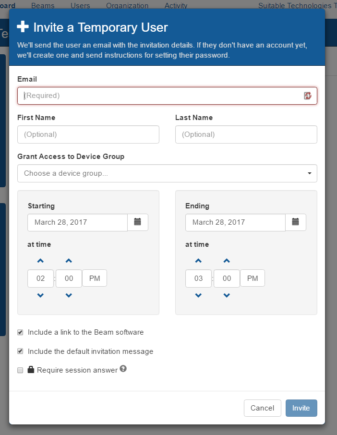
Task: Decrease the starting hour with down chevron
Action: (x=40, y=295)
